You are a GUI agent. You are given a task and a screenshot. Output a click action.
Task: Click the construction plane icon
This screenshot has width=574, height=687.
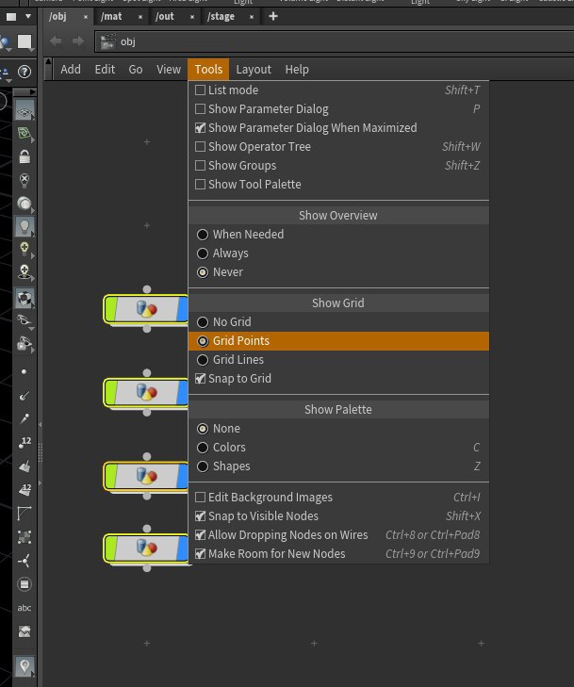(25, 133)
